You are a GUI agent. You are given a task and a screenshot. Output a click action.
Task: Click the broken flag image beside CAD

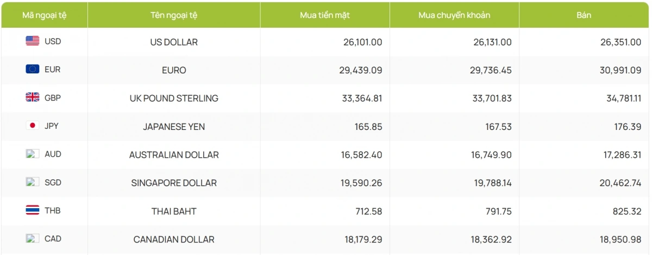33,239
